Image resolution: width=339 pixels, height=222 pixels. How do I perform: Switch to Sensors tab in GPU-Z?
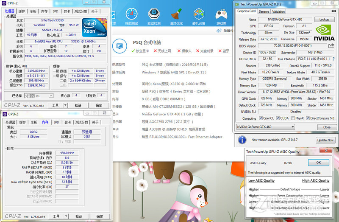click(x=264, y=11)
